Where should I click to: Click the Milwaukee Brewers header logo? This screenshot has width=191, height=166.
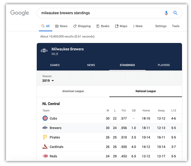(x=44, y=50)
